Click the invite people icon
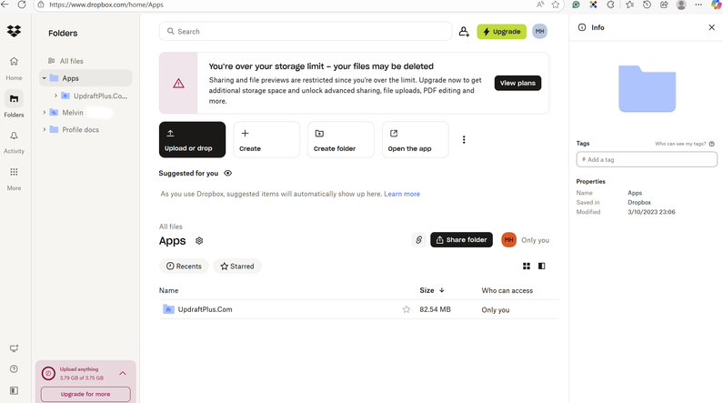Viewport: 723px width, 403px height. tap(464, 32)
